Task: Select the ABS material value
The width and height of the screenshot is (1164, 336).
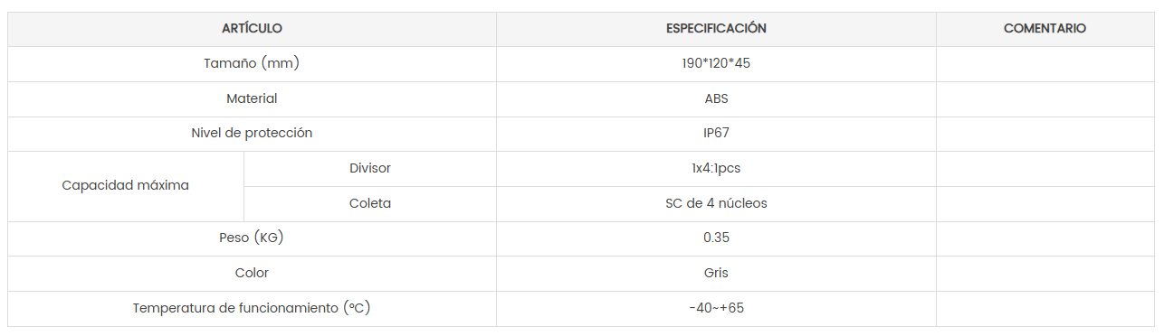Action: tap(716, 99)
